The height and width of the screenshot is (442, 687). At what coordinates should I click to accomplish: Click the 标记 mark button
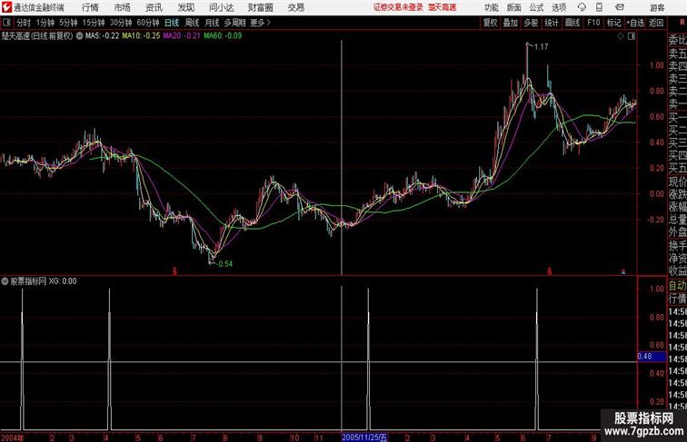(613, 23)
